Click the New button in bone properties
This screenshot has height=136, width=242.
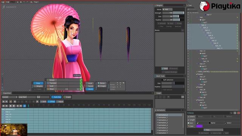click(x=213, y=130)
